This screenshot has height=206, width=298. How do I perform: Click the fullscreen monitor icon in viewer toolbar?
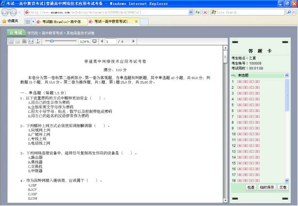tap(94, 42)
